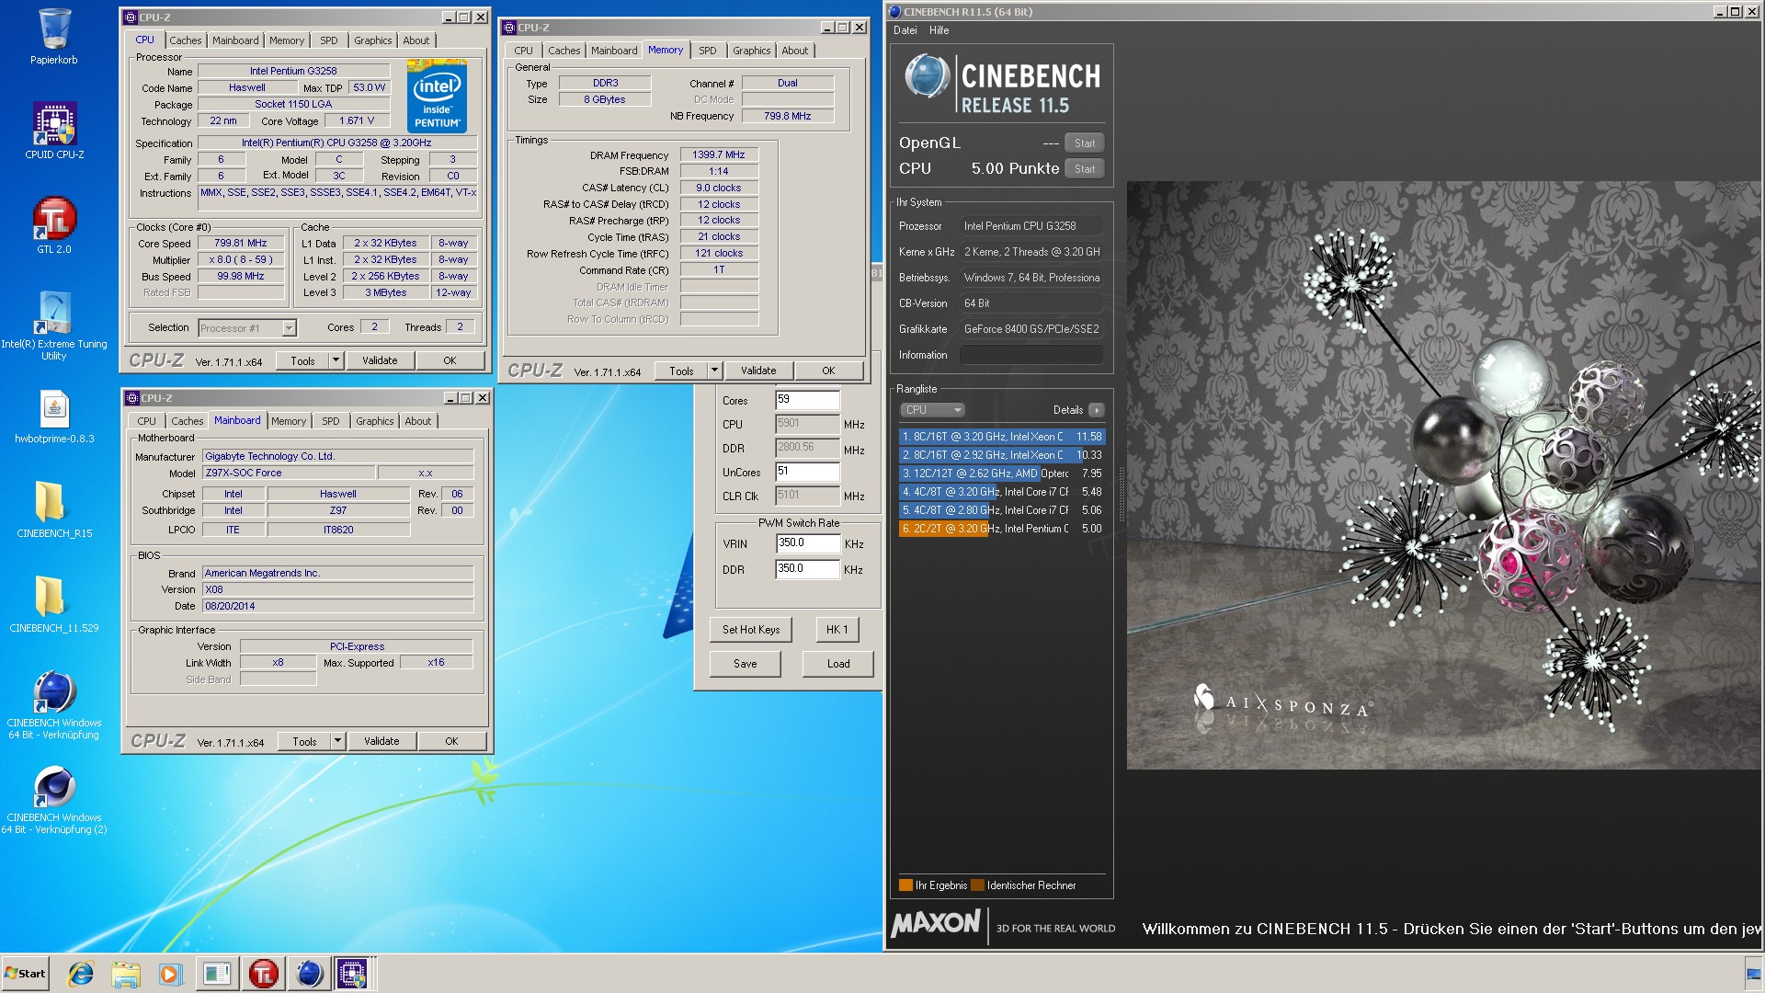Click the Cinebench Release 11.5 logo
The width and height of the screenshot is (1765, 993).
[x=1002, y=83]
